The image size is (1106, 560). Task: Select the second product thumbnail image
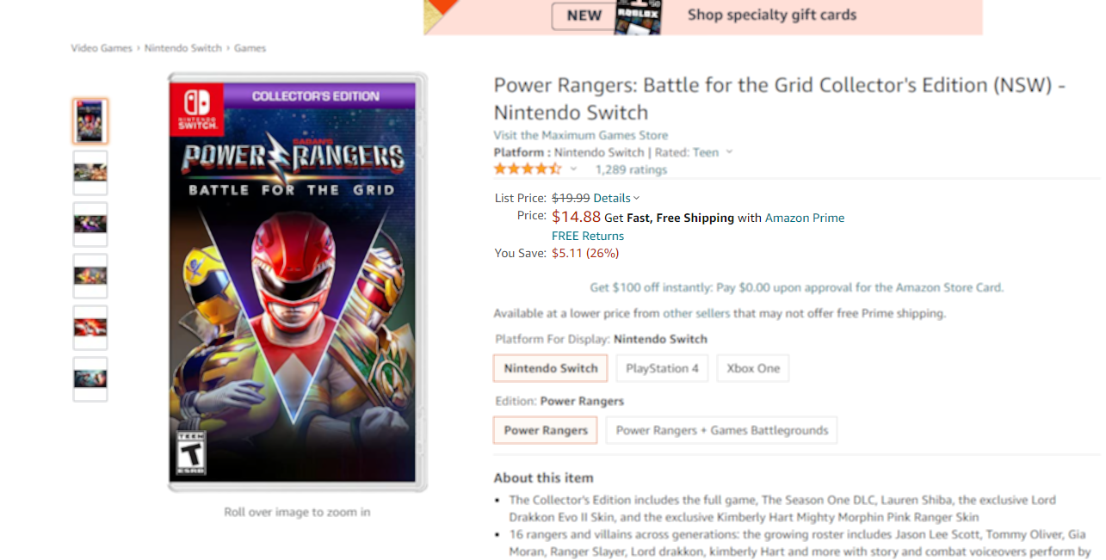90,172
